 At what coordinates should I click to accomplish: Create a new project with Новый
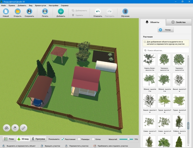click(x=6, y=13)
